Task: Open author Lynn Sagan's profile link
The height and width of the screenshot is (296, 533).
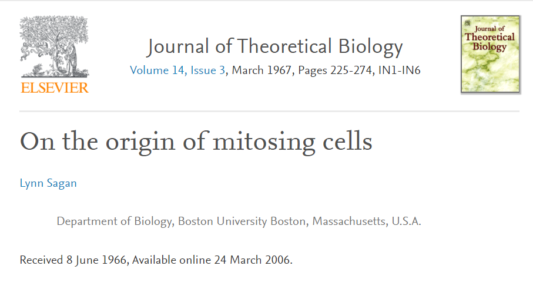Action: (x=48, y=183)
